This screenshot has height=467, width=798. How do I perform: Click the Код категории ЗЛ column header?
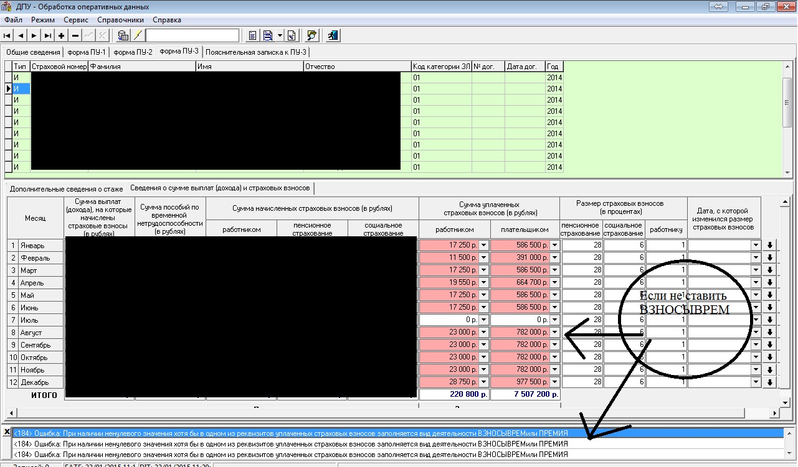441,67
